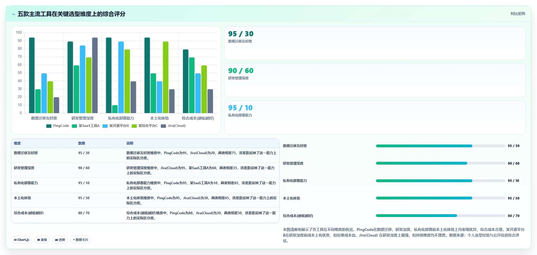The image size is (537, 255).
Task: Click the 某开源平台B bar in 私有化部署能力 group
Action: (x=121, y=77)
